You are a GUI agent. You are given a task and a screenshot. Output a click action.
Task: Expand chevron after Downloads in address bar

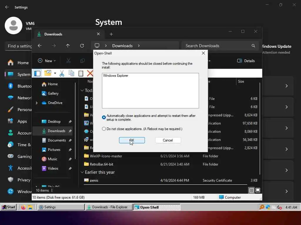[x=139, y=46]
